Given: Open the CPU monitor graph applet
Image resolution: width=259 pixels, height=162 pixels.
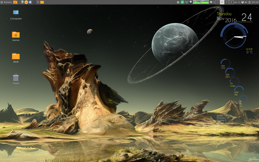Looking at the screenshot, I should [x=197, y=2].
